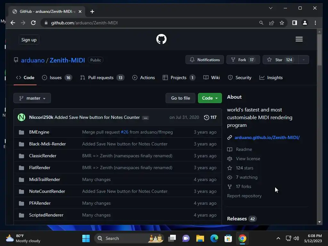This screenshot has height=246, width=328.
Task: Open the hamburger navigation menu
Action: tap(299, 39)
